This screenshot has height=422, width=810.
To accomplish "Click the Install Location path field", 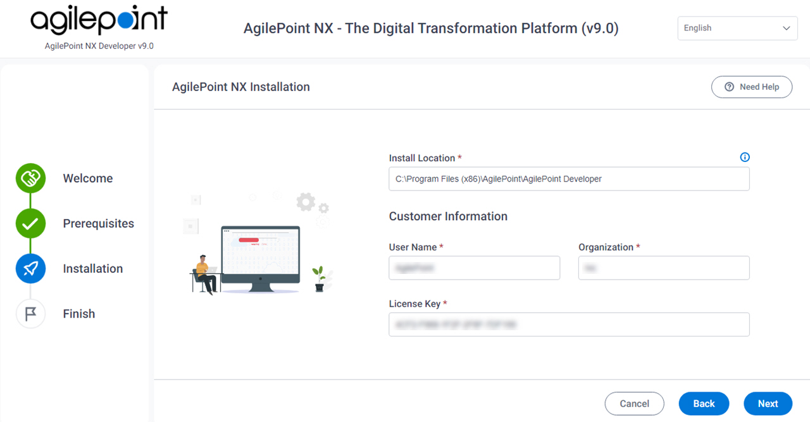I will click(x=569, y=179).
